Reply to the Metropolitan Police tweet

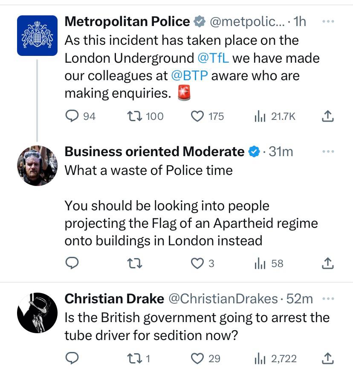point(72,116)
